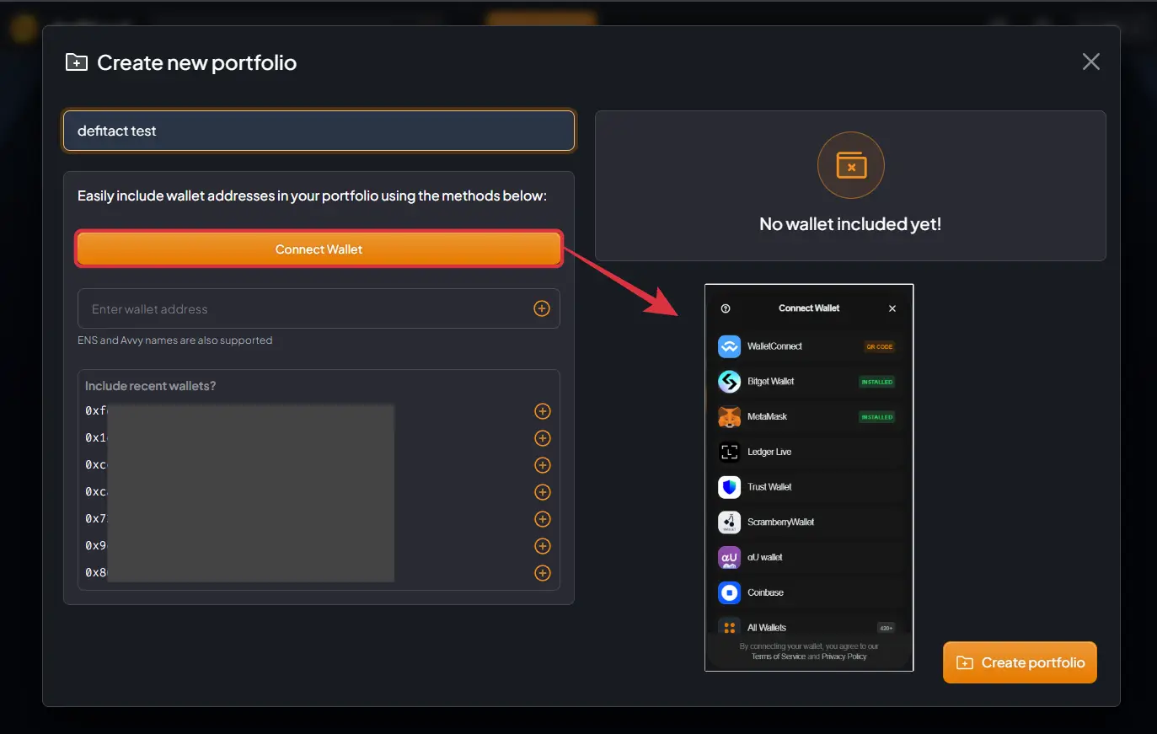Close the Create new portfolio dialog
The image size is (1157, 734).
click(1090, 62)
